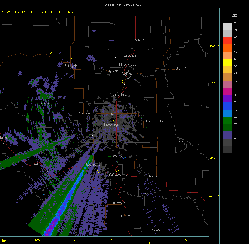
Task: Pick the purple 36-39 dBZ legend swatch
Action: coord(227,99)
